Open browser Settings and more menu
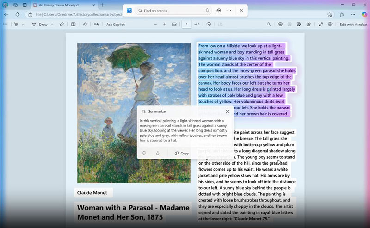Image resolution: width=370 pixels, height=228 pixels. (x=353, y=15)
